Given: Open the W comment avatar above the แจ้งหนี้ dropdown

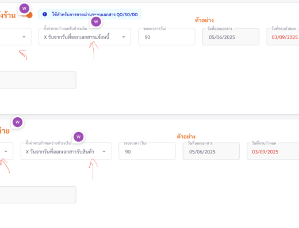Looking at the screenshot, I should click(x=96, y=22).
